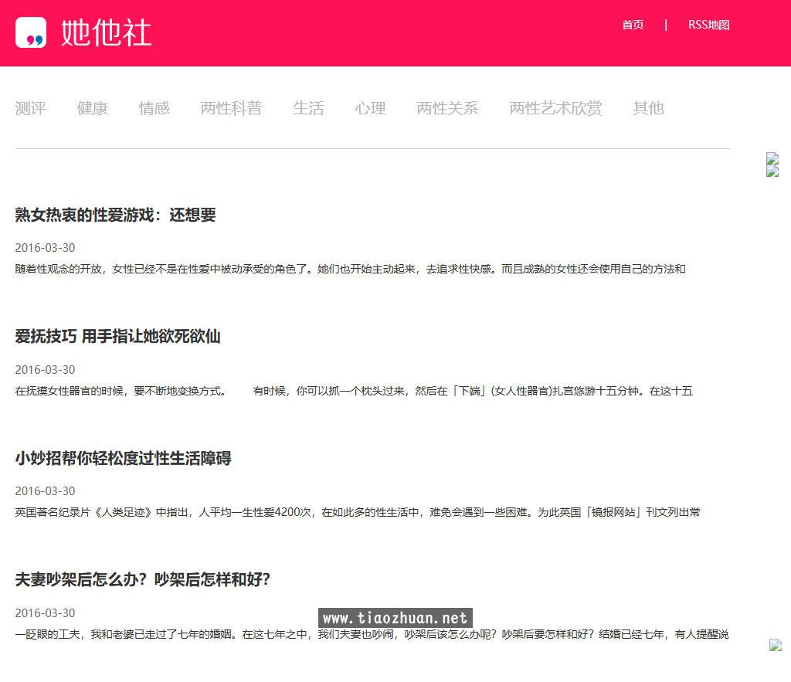Open the article 熟女热衷的性爱游戏：还想要
This screenshot has height=682, width=791.
[x=114, y=215]
